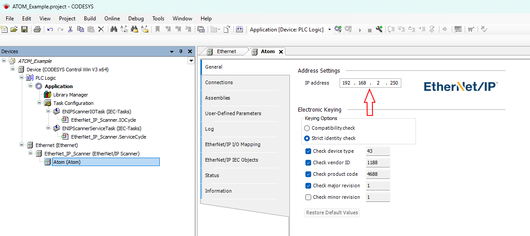The height and width of the screenshot is (236, 530).
Task: Collapse ENIPScannerIOTask node
Action: pos(48,111)
